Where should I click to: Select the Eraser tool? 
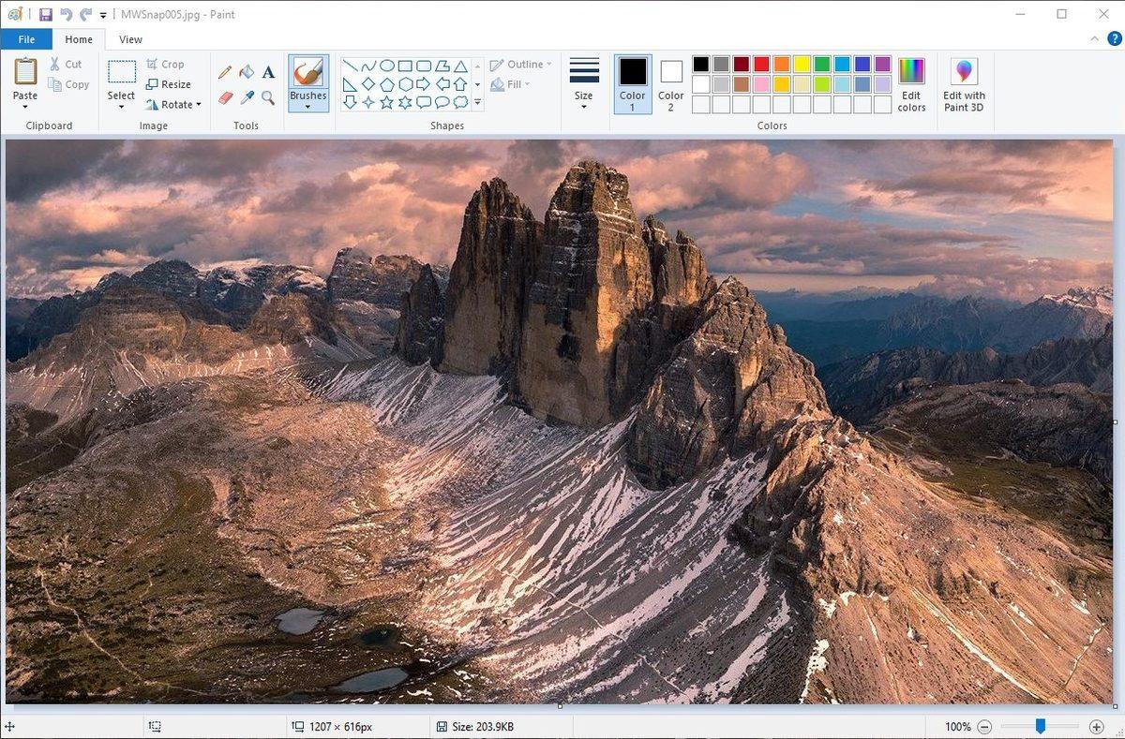[224, 96]
